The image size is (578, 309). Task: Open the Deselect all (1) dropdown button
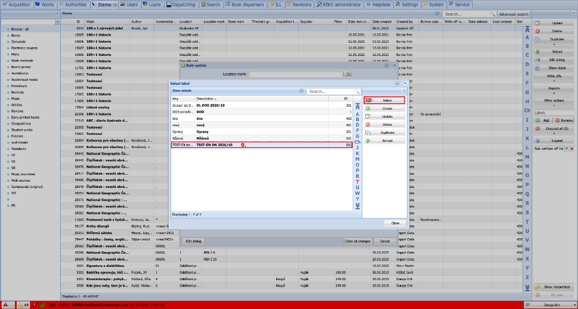[554, 130]
